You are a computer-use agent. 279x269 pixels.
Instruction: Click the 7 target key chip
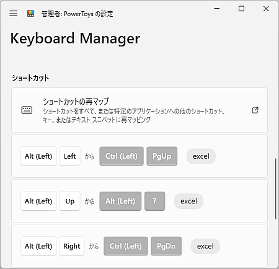pos(154,201)
